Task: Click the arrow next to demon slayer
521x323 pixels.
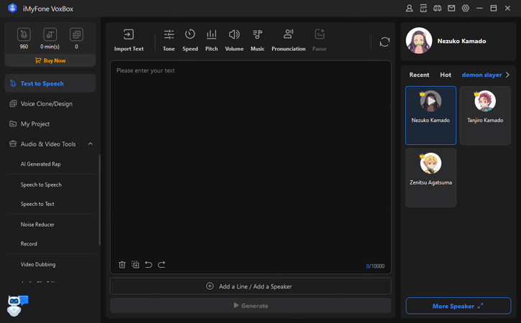Action: pyautogui.click(x=507, y=75)
